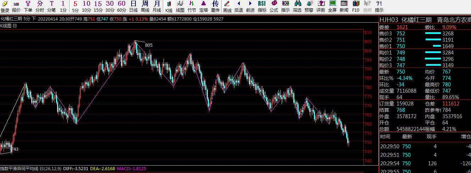
Task: Select the 周线 weekly period
Action: click(145, 6)
